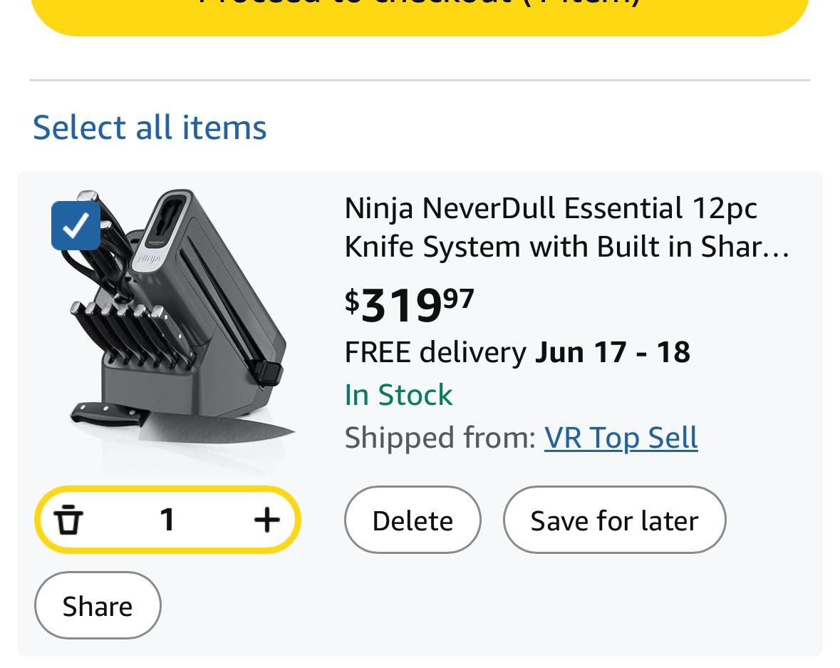Click the Jun 17 - 18 delivery date
Screen dimensions: 840x668
(x=612, y=352)
